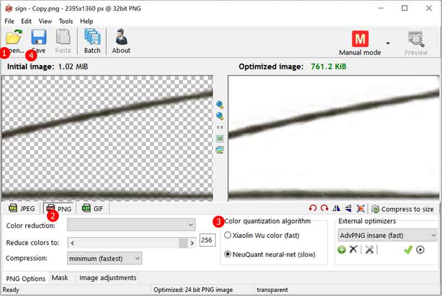Image resolution: width=442 pixels, height=296 pixels.
Task: Open the Color reduction dropdown
Action: pyautogui.click(x=131, y=225)
